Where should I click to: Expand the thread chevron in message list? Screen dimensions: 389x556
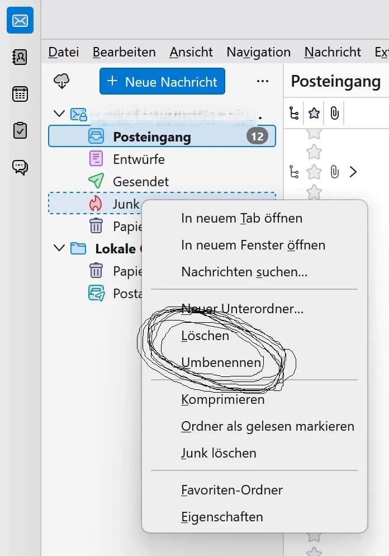(x=353, y=172)
